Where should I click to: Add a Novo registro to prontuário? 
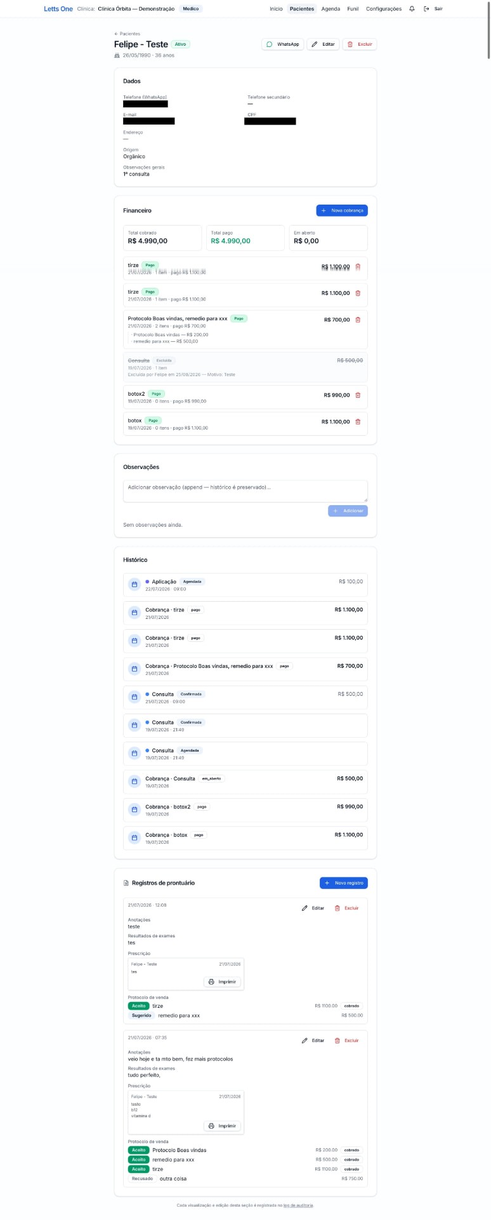pos(344,883)
